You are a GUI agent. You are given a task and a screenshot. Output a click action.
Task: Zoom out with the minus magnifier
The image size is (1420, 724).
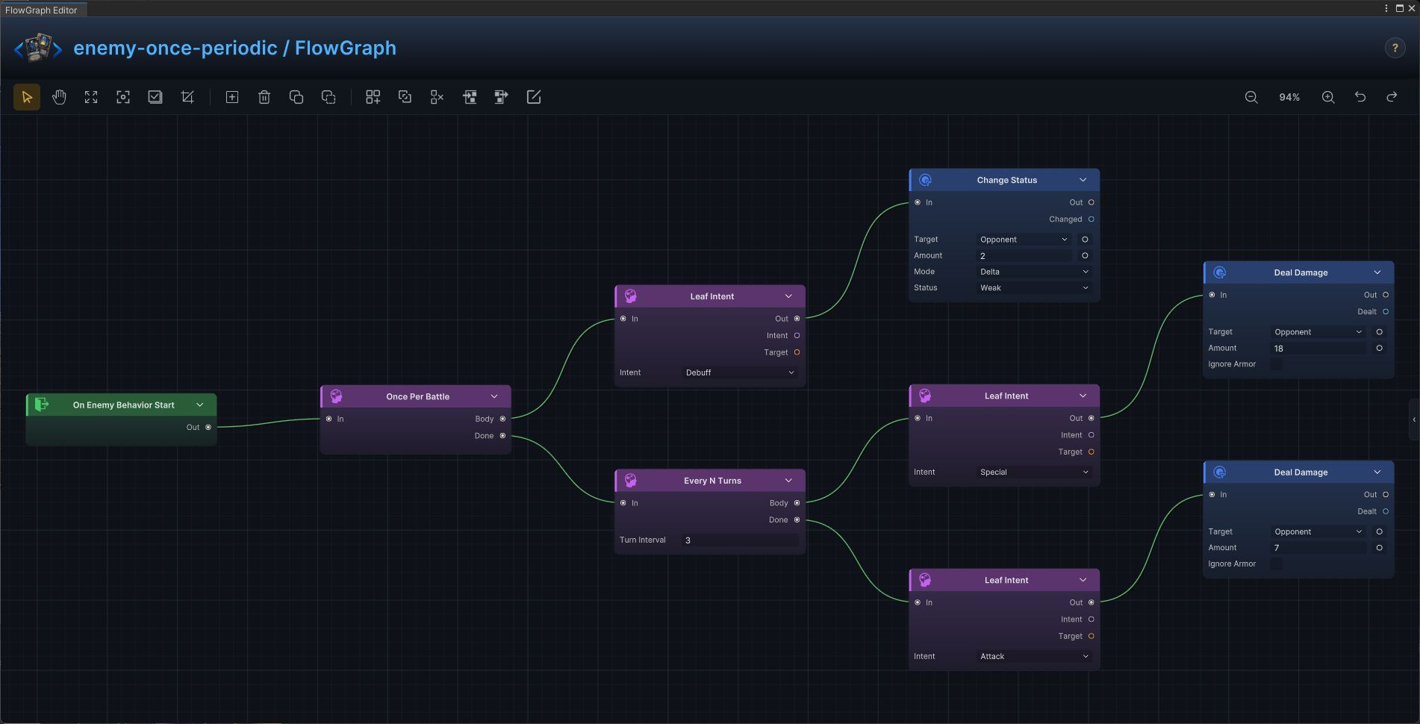[1251, 97]
